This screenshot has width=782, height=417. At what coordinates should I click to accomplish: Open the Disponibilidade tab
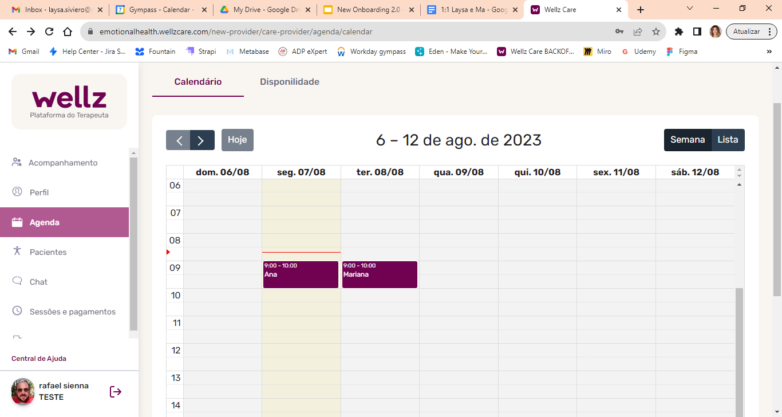[290, 82]
